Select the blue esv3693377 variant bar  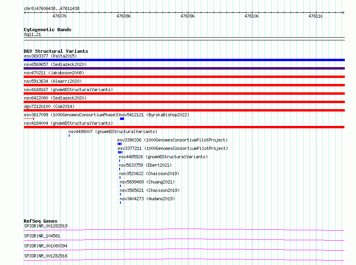pyautogui.click(x=184, y=60)
